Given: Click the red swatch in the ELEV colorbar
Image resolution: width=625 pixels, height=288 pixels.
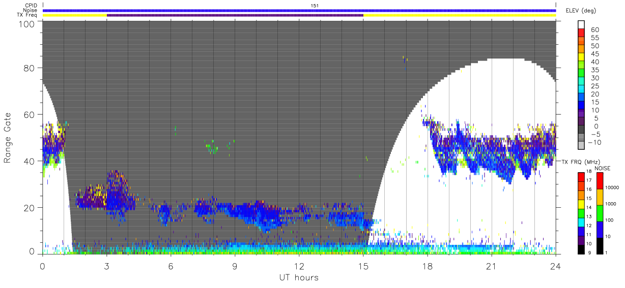Looking at the screenshot, I should pos(581,33).
